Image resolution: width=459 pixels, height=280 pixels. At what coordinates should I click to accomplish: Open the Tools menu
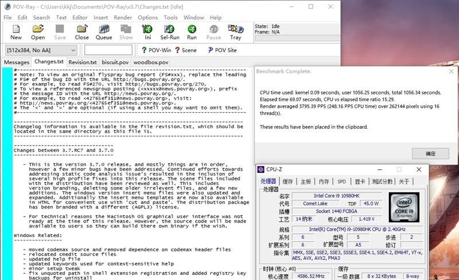[170, 18]
